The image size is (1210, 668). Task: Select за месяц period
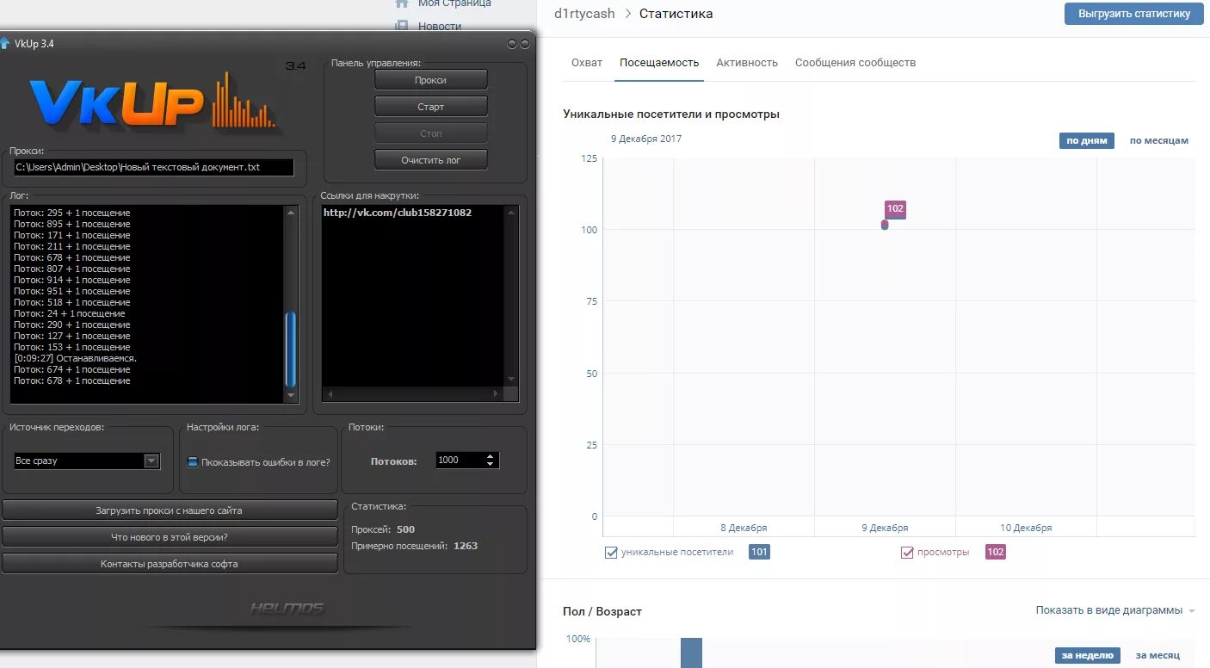click(1158, 655)
